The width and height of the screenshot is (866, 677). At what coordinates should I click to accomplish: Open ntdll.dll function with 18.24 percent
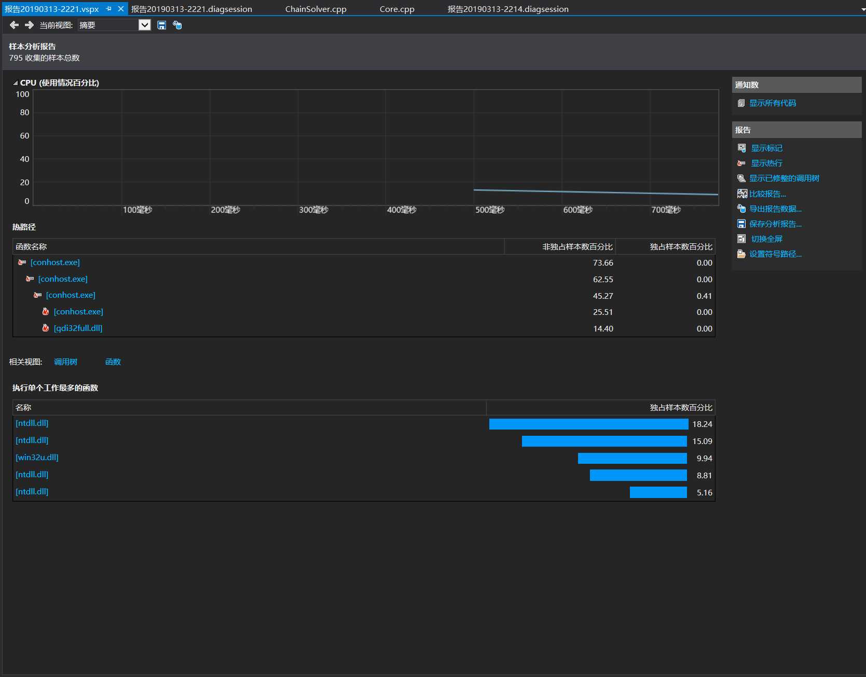coord(32,423)
